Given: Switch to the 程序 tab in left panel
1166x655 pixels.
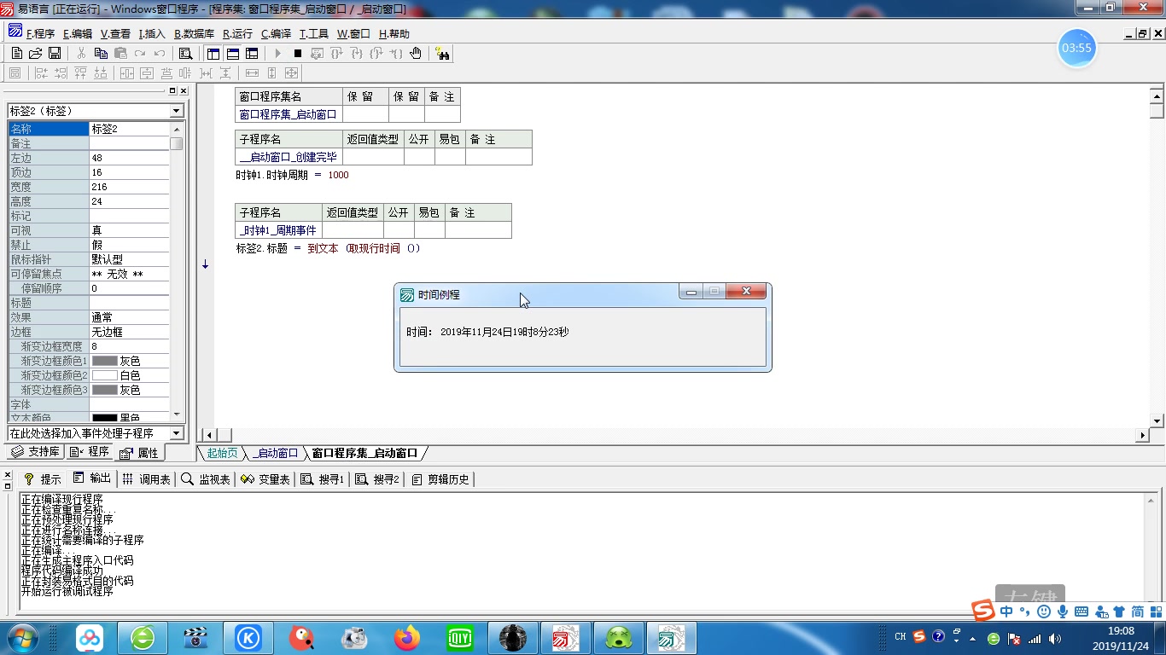Looking at the screenshot, I should coord(90,452).
